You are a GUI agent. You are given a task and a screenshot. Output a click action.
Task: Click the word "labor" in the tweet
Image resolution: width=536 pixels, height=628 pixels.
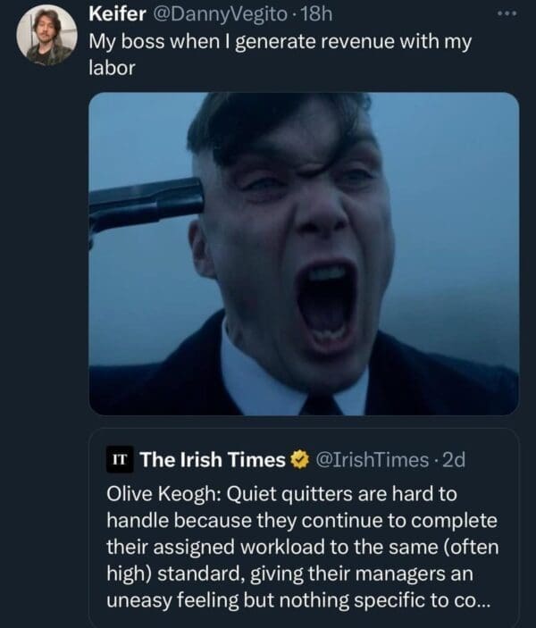click(x=112, y=69)
